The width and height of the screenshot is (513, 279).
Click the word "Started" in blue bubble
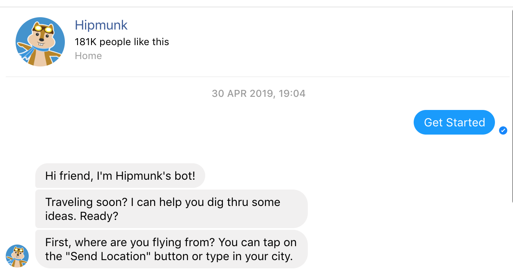tap(466, 122)
